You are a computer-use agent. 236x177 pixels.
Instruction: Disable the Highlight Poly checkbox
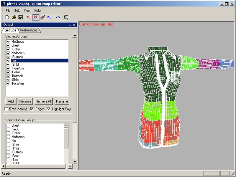pyautogui.click(x=48, y=109)
